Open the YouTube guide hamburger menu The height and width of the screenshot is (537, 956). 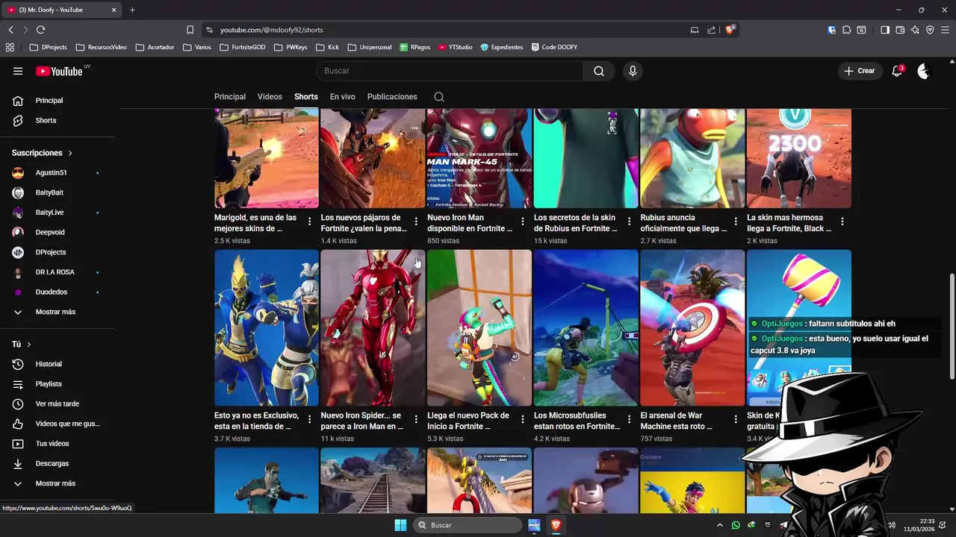click(x=18, y=71)
